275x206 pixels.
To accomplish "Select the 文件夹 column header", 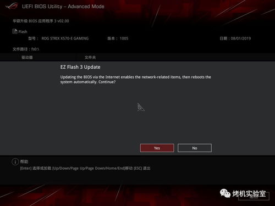I will point(90,58).
